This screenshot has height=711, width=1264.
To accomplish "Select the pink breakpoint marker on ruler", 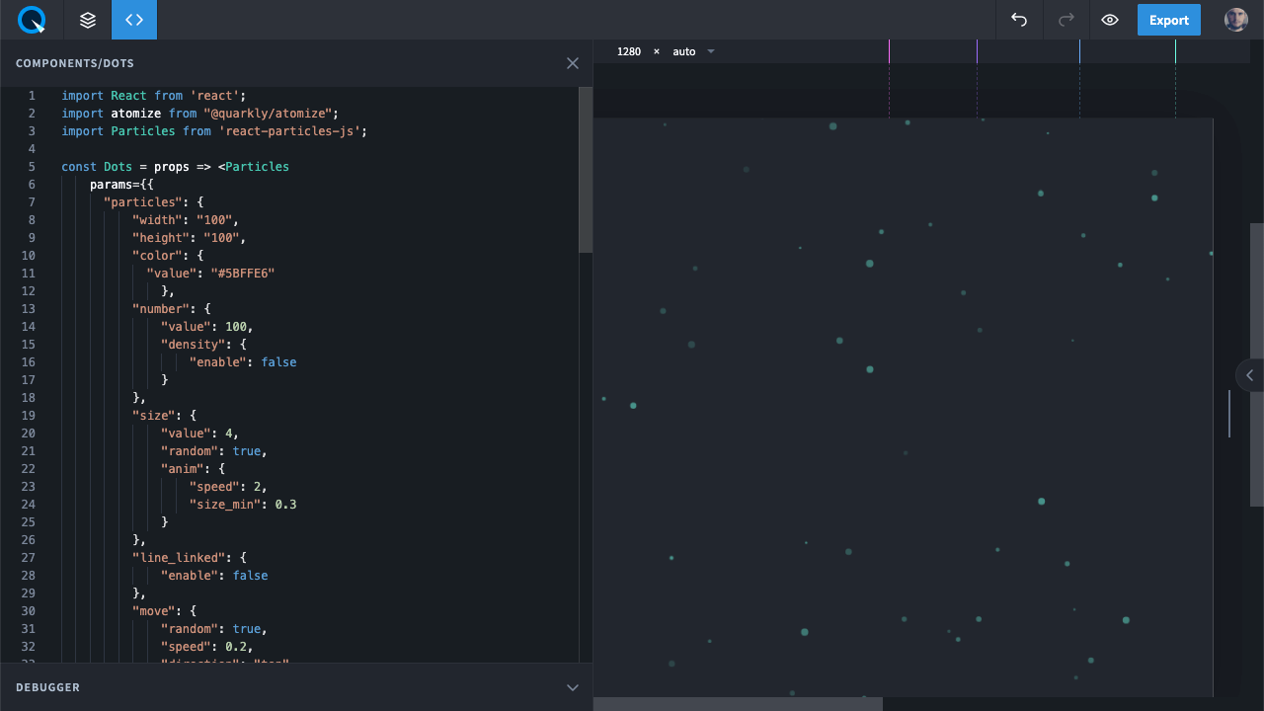I will [889, 51].
